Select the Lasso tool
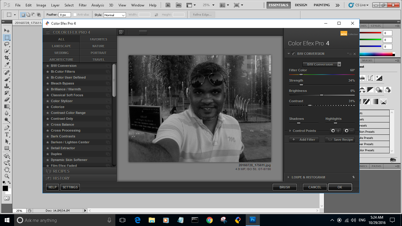 click(x=7, y=44)
